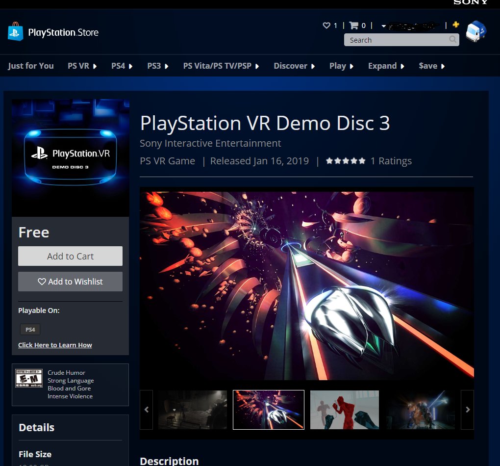Click the ESRB rating badge
This screenshot has width=500, height=466.
(29, 378)
